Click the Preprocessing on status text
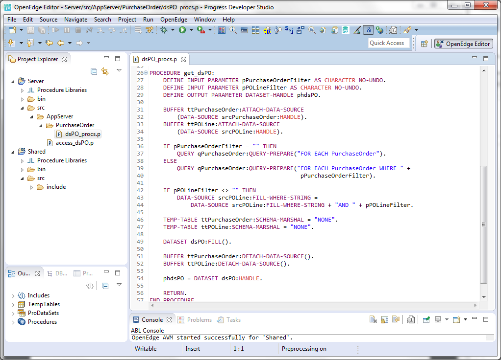This screenshot has height=360, width=501. 304,349
